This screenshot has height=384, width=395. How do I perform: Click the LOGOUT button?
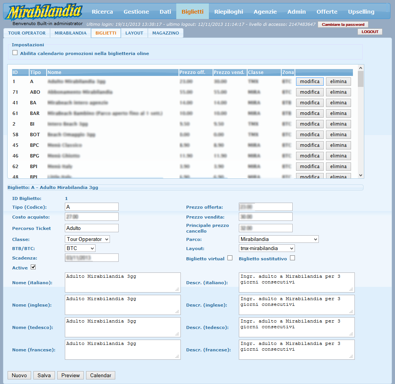pos(370,32)
